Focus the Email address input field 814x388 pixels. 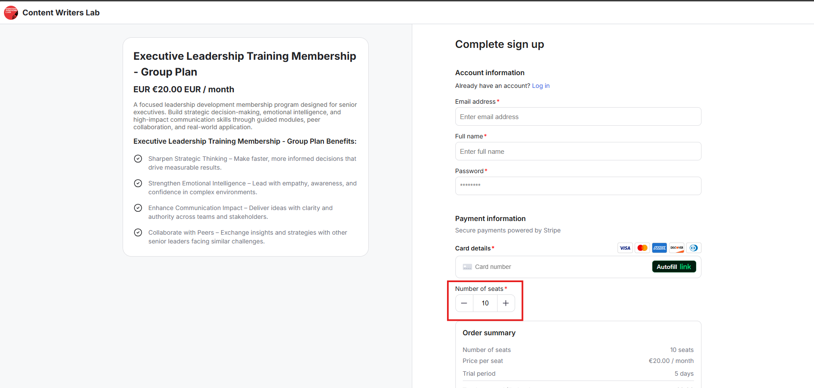(x=578, y=117)
